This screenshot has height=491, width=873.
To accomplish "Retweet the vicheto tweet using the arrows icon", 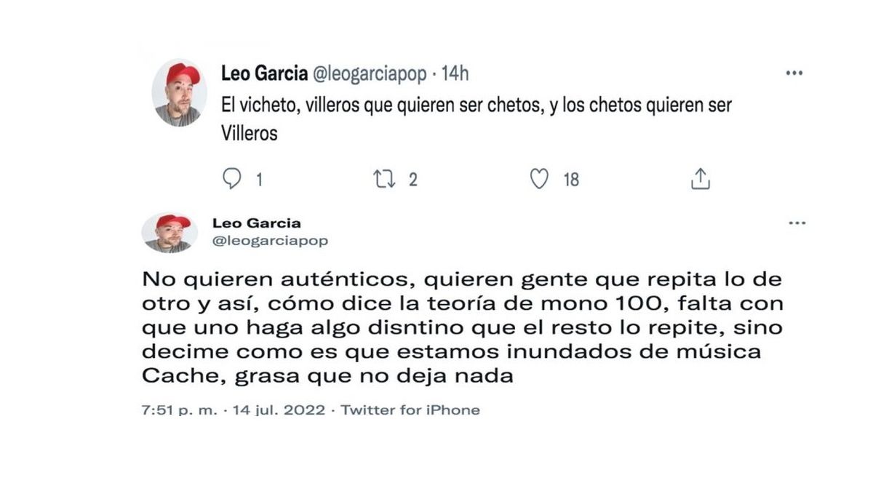I will click(383, 179).
